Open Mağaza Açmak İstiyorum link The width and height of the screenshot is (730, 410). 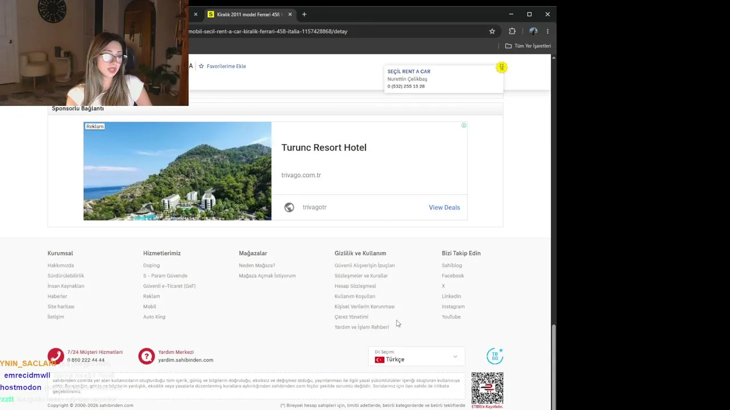[x=267, y=276]
